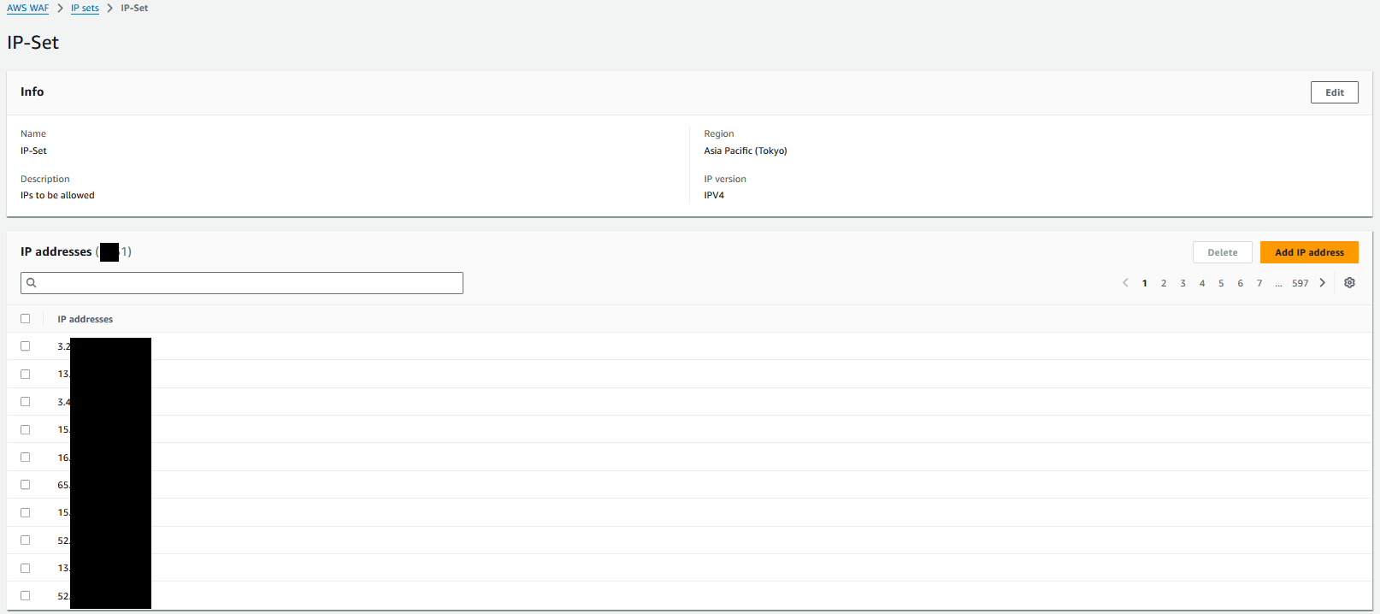The image size is (1380, 614).
Task: Select checkbox for first row starting 3.2
Action: pyautogui.click(x=26, y=346)
